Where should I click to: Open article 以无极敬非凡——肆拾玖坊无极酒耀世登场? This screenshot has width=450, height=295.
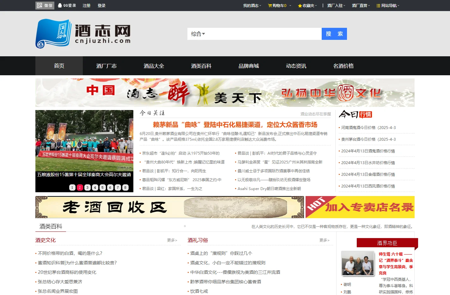(x=274, y=180)
